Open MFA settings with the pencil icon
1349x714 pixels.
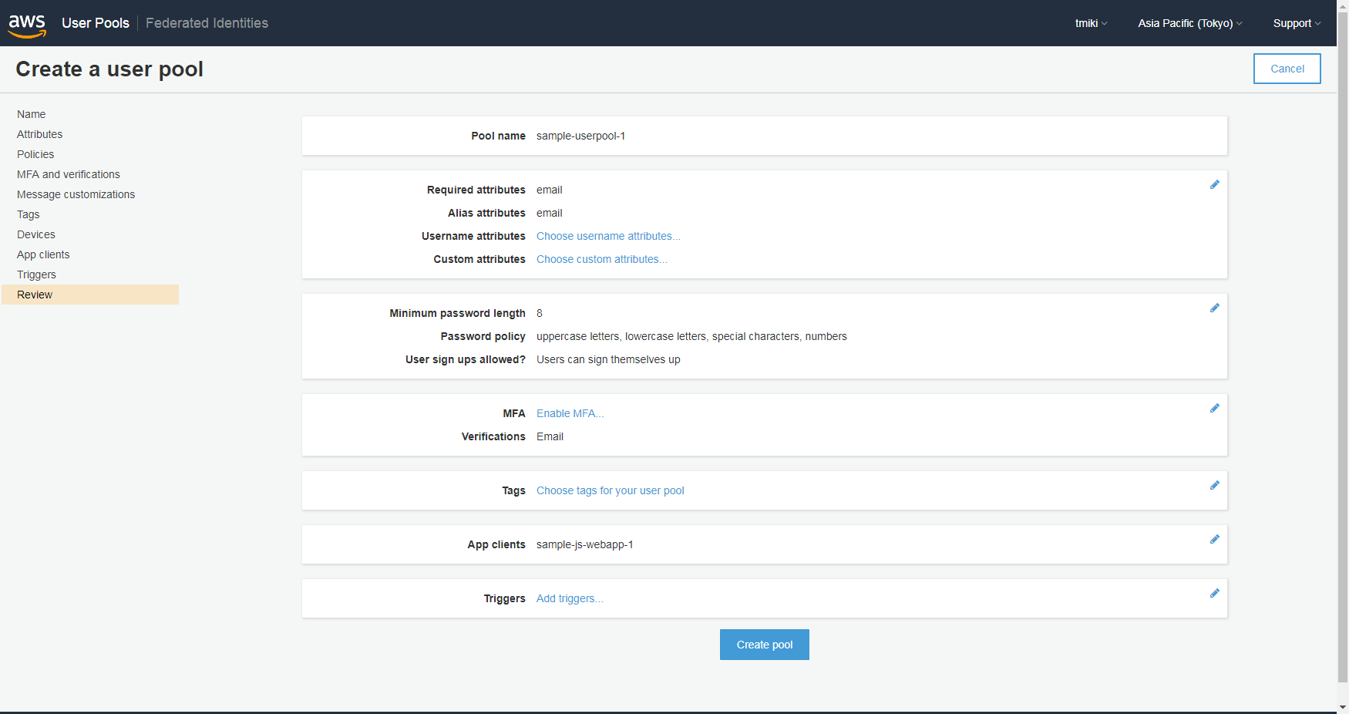[1215, 408]
